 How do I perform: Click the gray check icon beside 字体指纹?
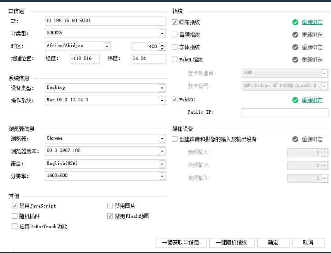(x=295, y=47)
